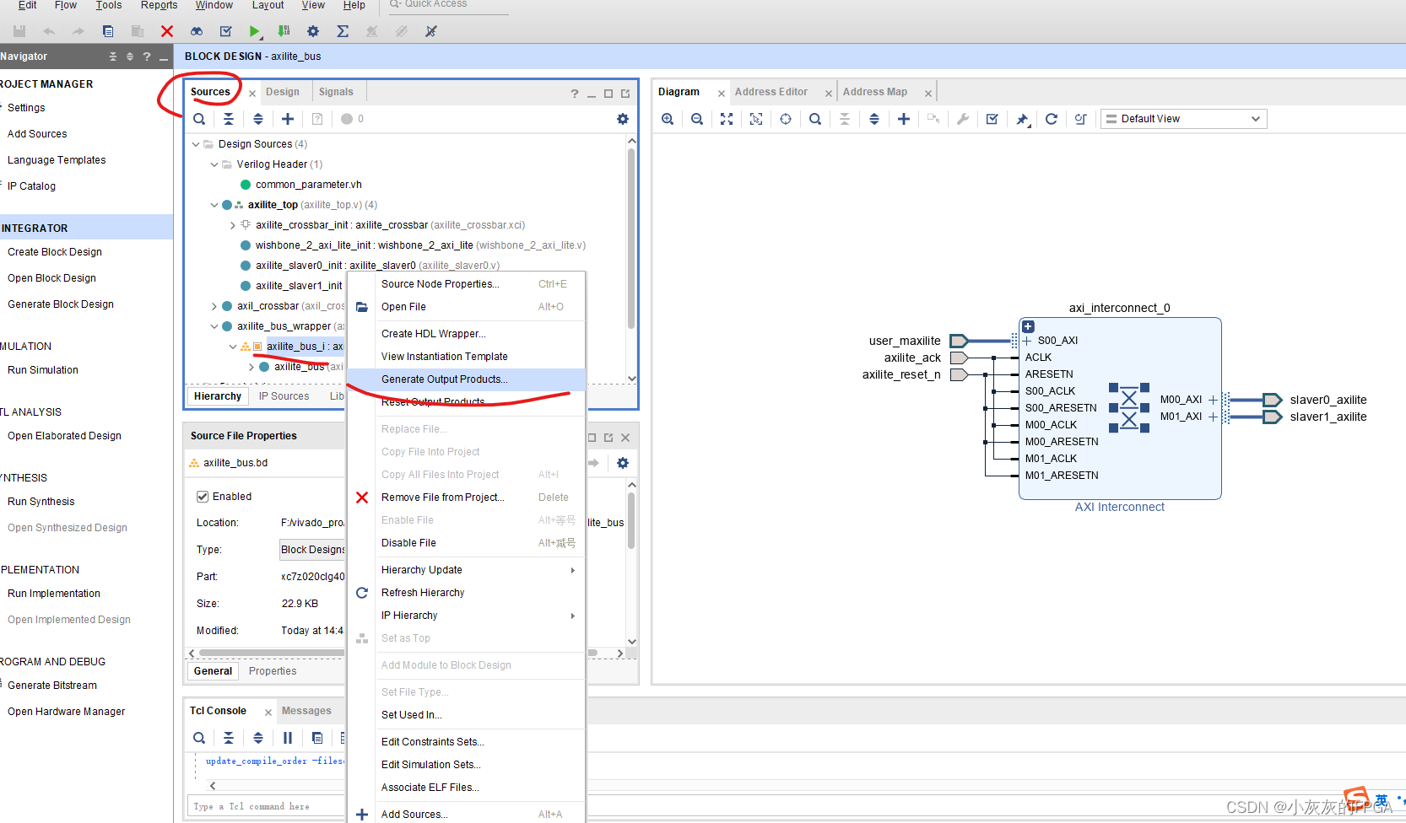This screenshot has height=823, width=1406.
Task: Click the sigma icon in the top toolbar
Action: point(343,31)
